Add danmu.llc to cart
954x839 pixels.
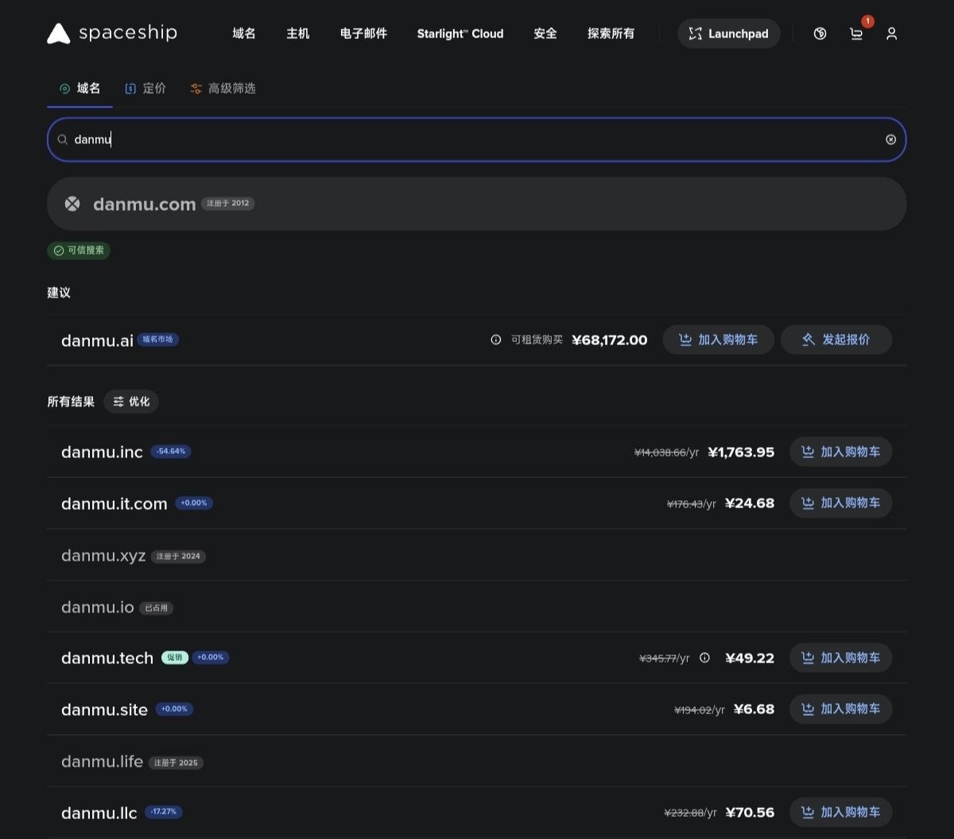(x=840, y=812)
